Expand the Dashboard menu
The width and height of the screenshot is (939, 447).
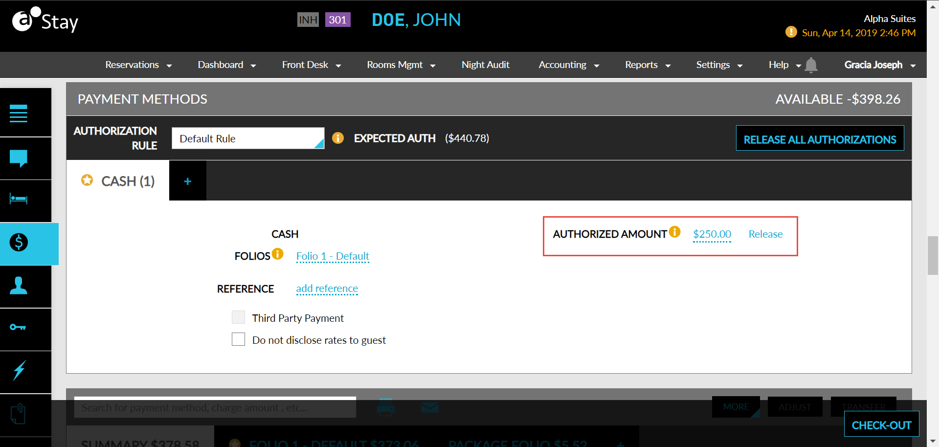click(227, 65)
